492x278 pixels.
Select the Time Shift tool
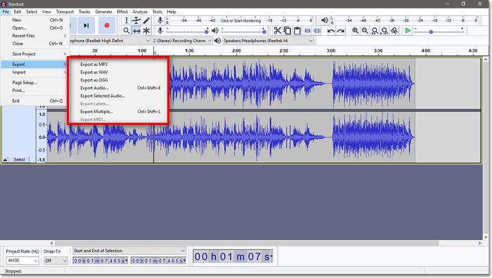click(136, 31)
